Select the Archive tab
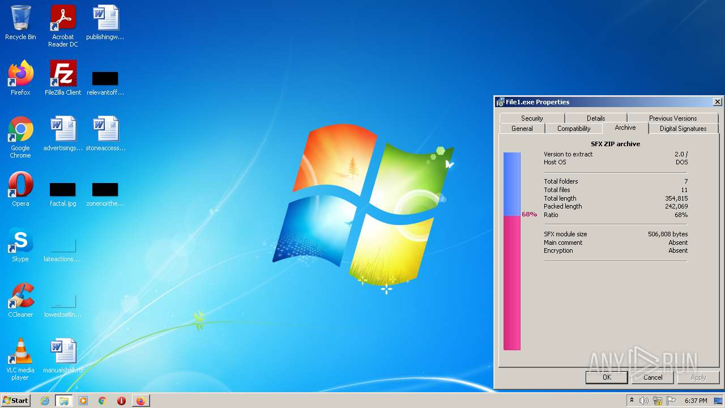Viewport: 725px width, 408px height. 625,127
